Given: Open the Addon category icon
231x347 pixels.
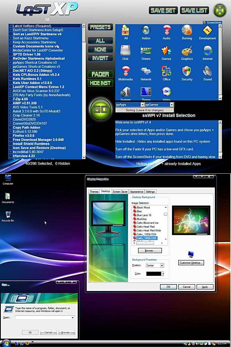Looking at the screenshot, I should point(146,31).
